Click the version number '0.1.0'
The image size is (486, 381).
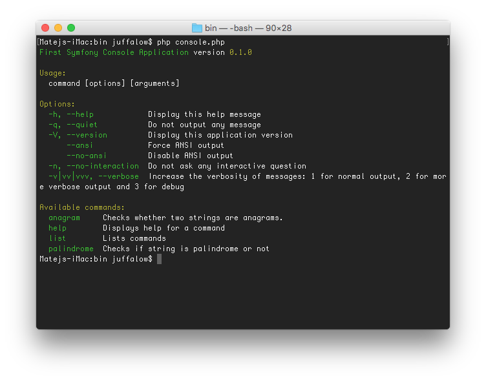click(x=241, y=52)
